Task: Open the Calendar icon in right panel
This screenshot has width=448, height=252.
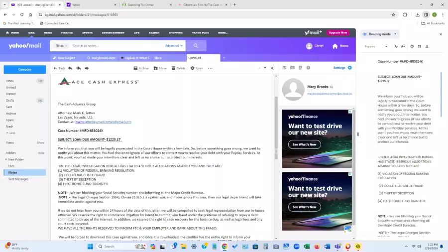Action: coord(292,68)
